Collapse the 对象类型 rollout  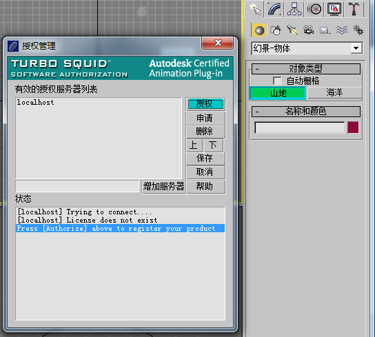point(306,69)
